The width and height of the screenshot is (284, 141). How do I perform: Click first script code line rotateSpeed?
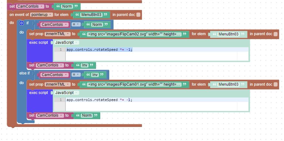tap(100, 50)
